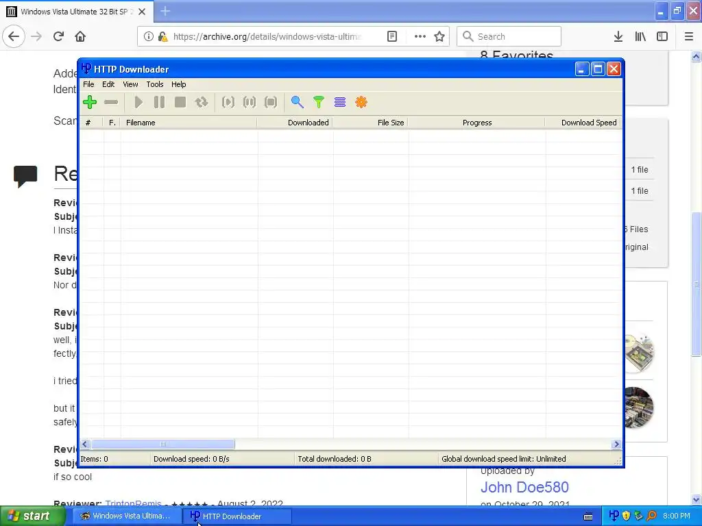The height and width of the screenshot is (526, 702).
Task: Reload the archive.org page in Firefox
Action: tap(59, 36)
